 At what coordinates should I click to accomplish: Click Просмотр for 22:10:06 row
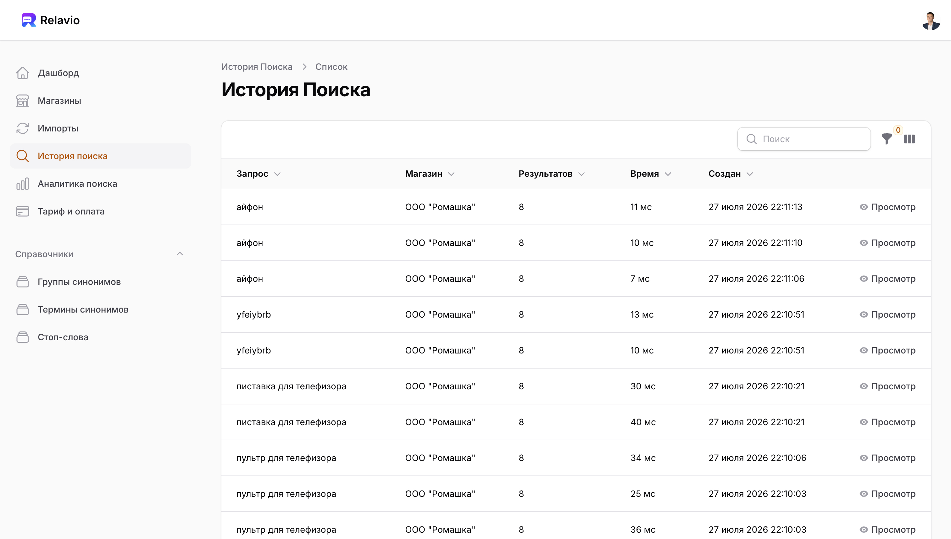click(887, 458)
